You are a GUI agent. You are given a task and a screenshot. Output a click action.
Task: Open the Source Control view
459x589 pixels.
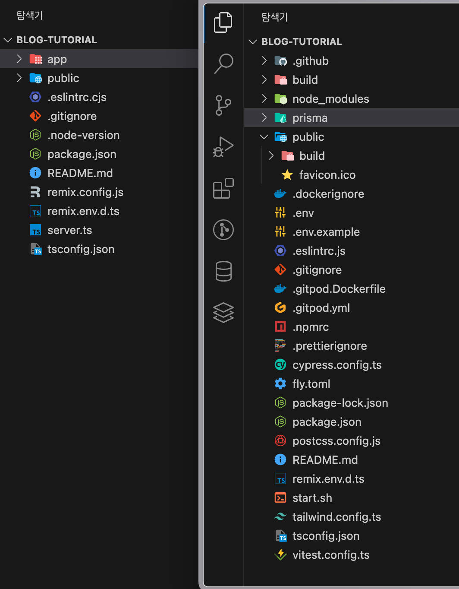[x=223, y=105]
